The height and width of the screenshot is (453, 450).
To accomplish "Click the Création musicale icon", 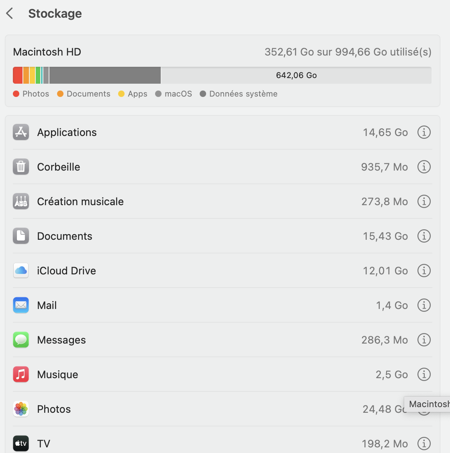I will 21,202.
